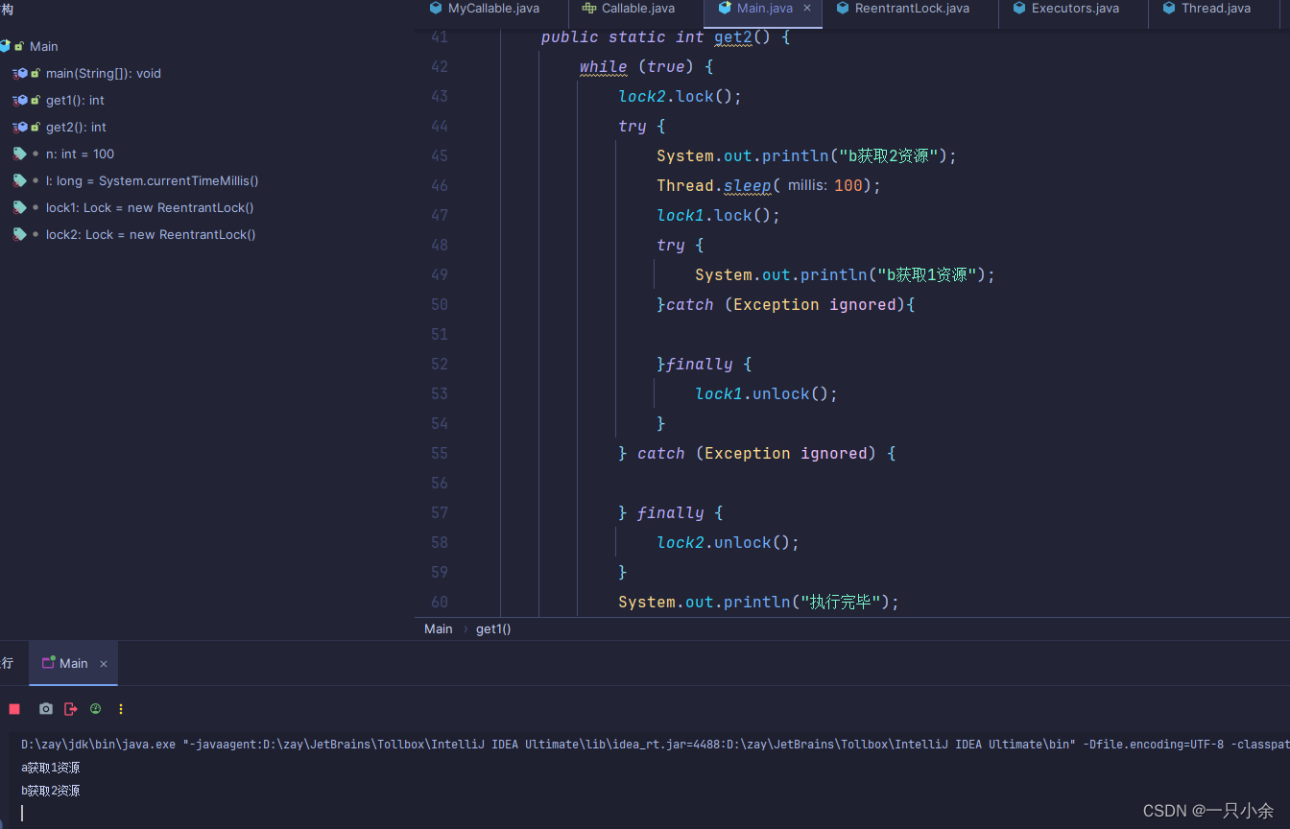Click the console output line b获取2资源
The height and width of the screenshot is (829, 1290).
(50, 791)
